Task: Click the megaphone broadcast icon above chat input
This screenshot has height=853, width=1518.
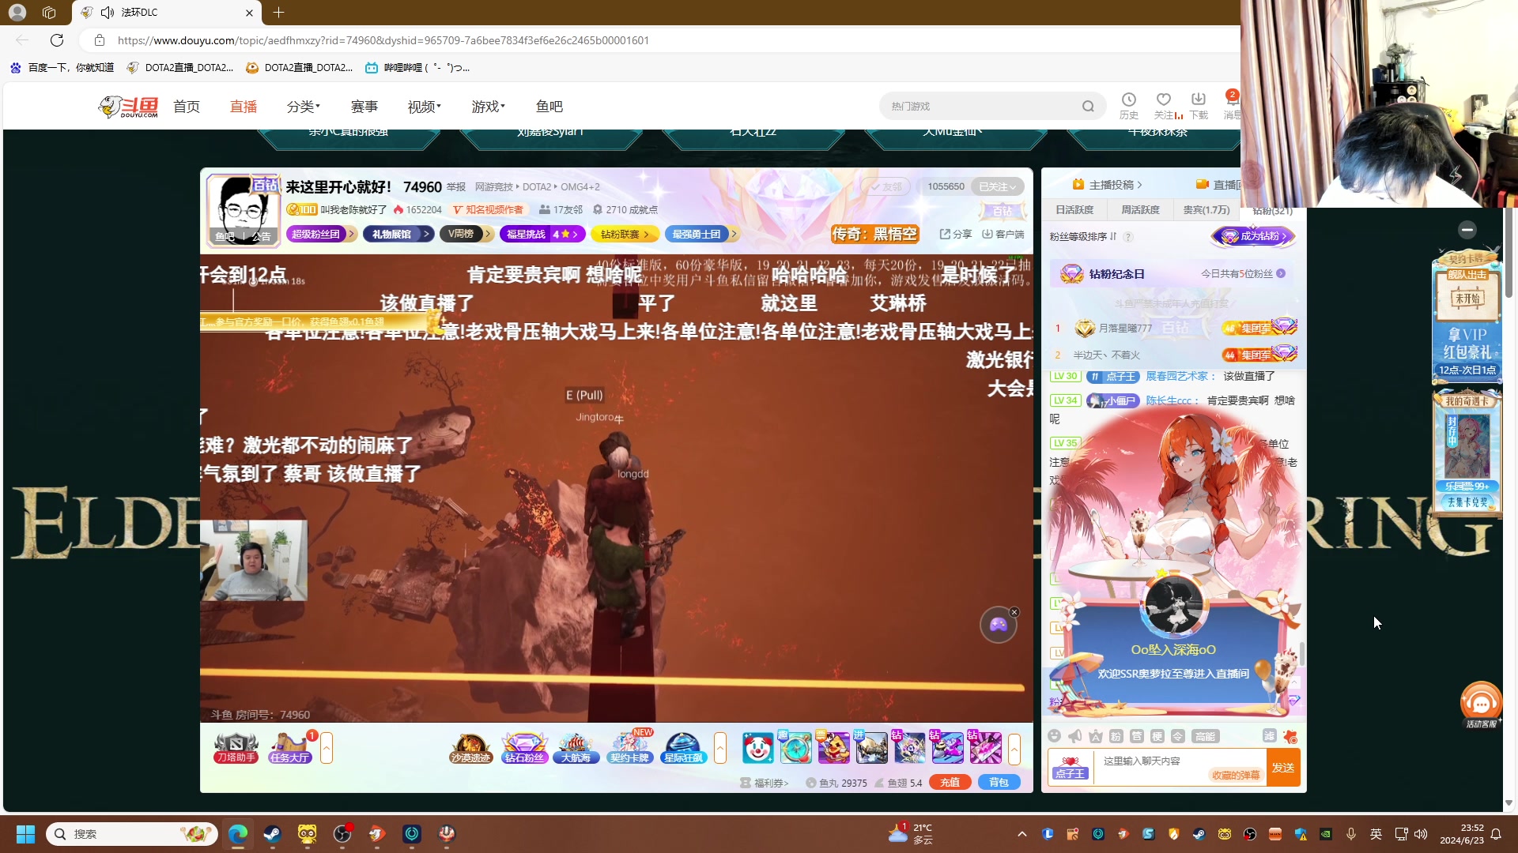Action: click(x=1074, y=736)
